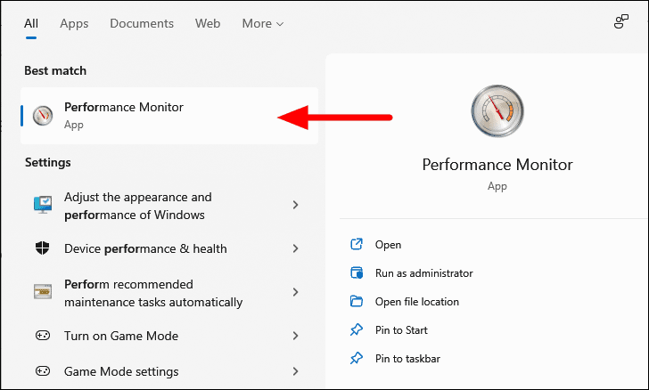The image size is (649, 390).
Task: Open Adjust the appearance and performance of Windows
Action: tap(169, 206)
